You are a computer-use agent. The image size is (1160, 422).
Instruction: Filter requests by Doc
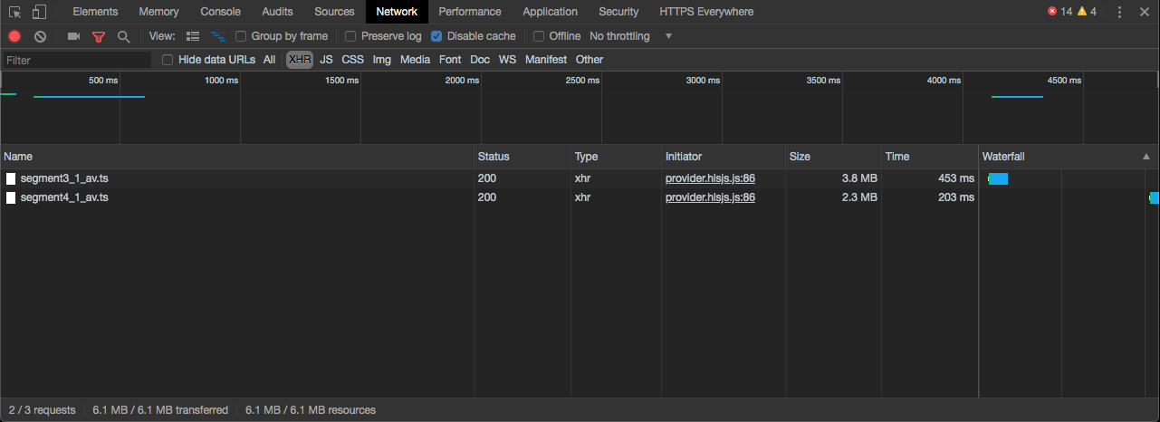tap(480, 60)
